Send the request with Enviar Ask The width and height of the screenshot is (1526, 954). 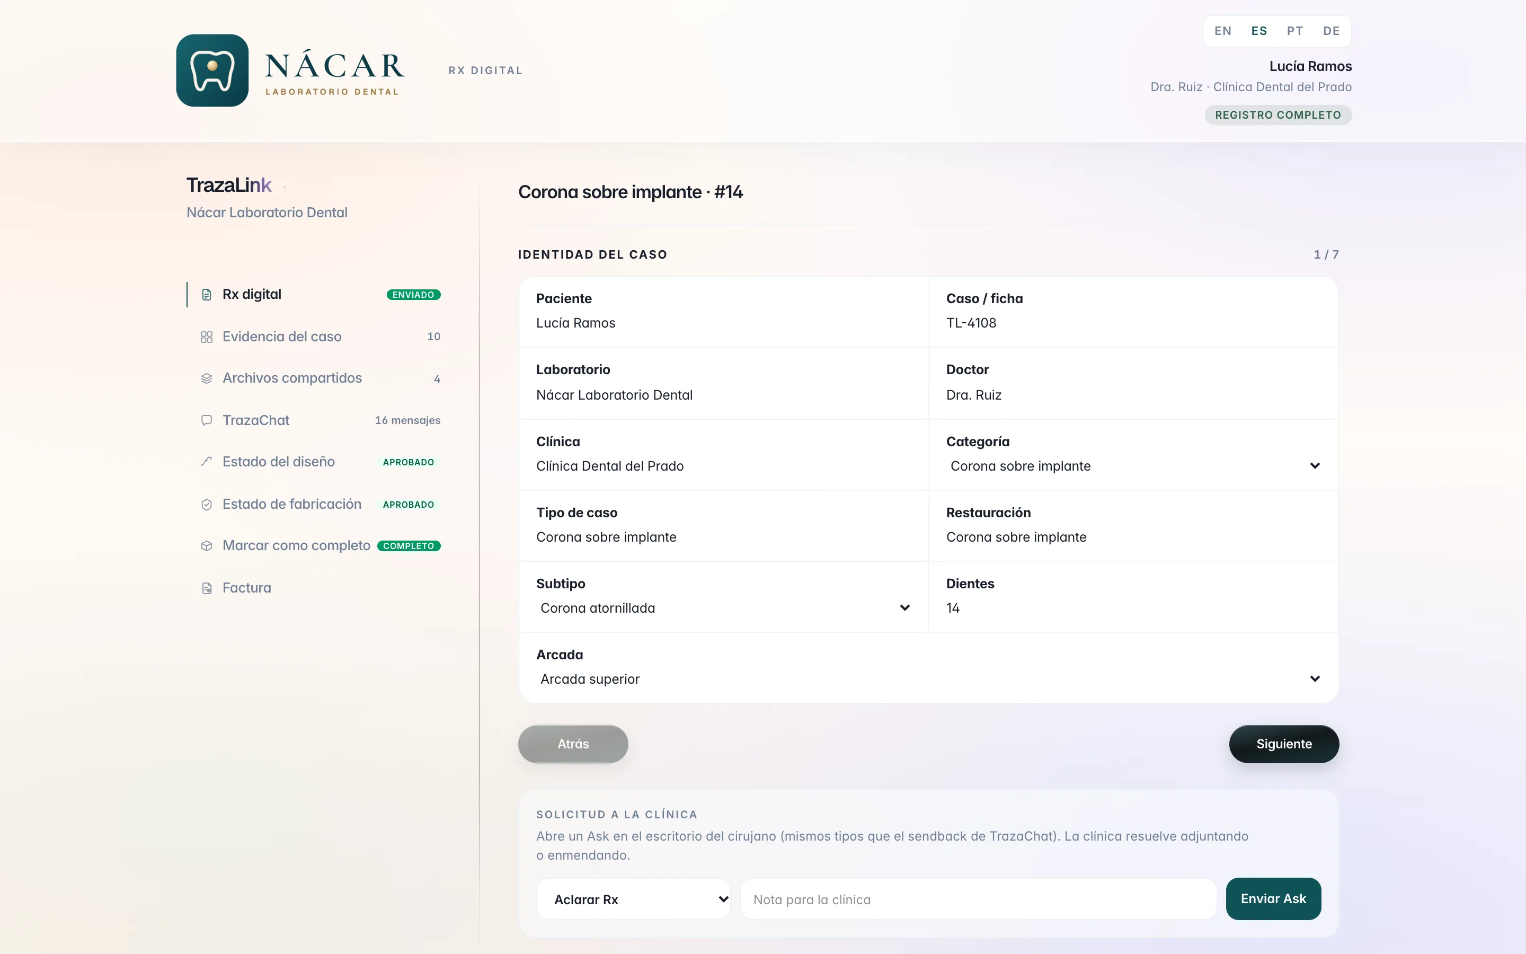pos(1273,898)
